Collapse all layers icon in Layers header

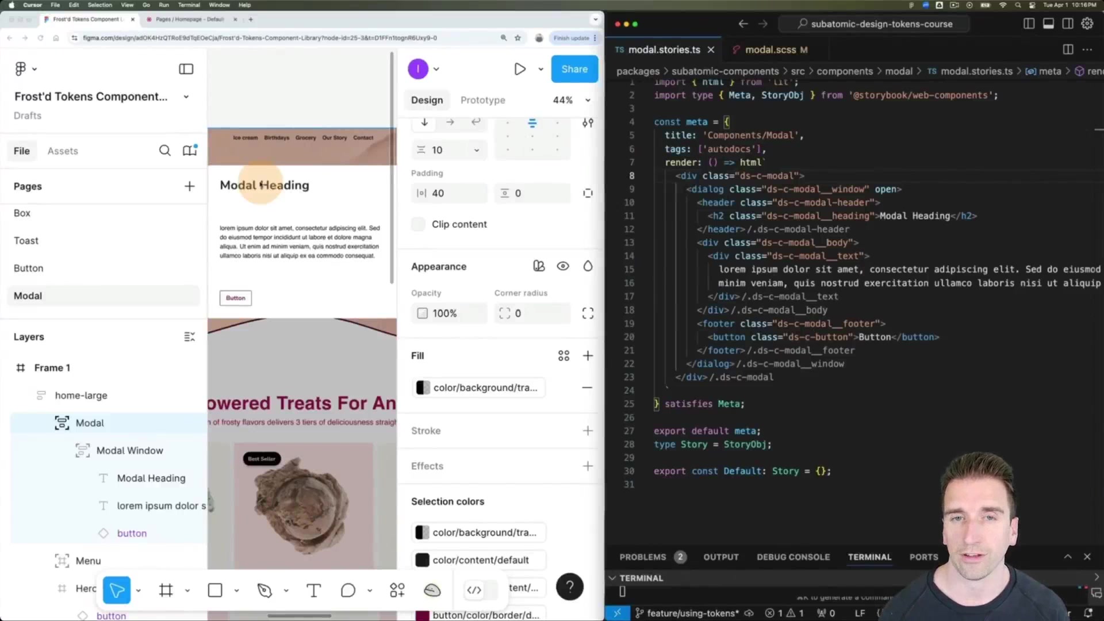(189, 337)
